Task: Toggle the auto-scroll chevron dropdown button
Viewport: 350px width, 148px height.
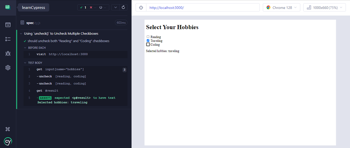Action: pos(115,7)
